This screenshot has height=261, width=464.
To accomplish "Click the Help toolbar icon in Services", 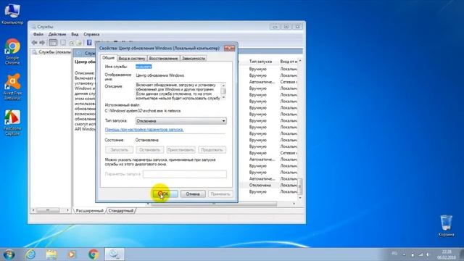I will coord(89,43).
